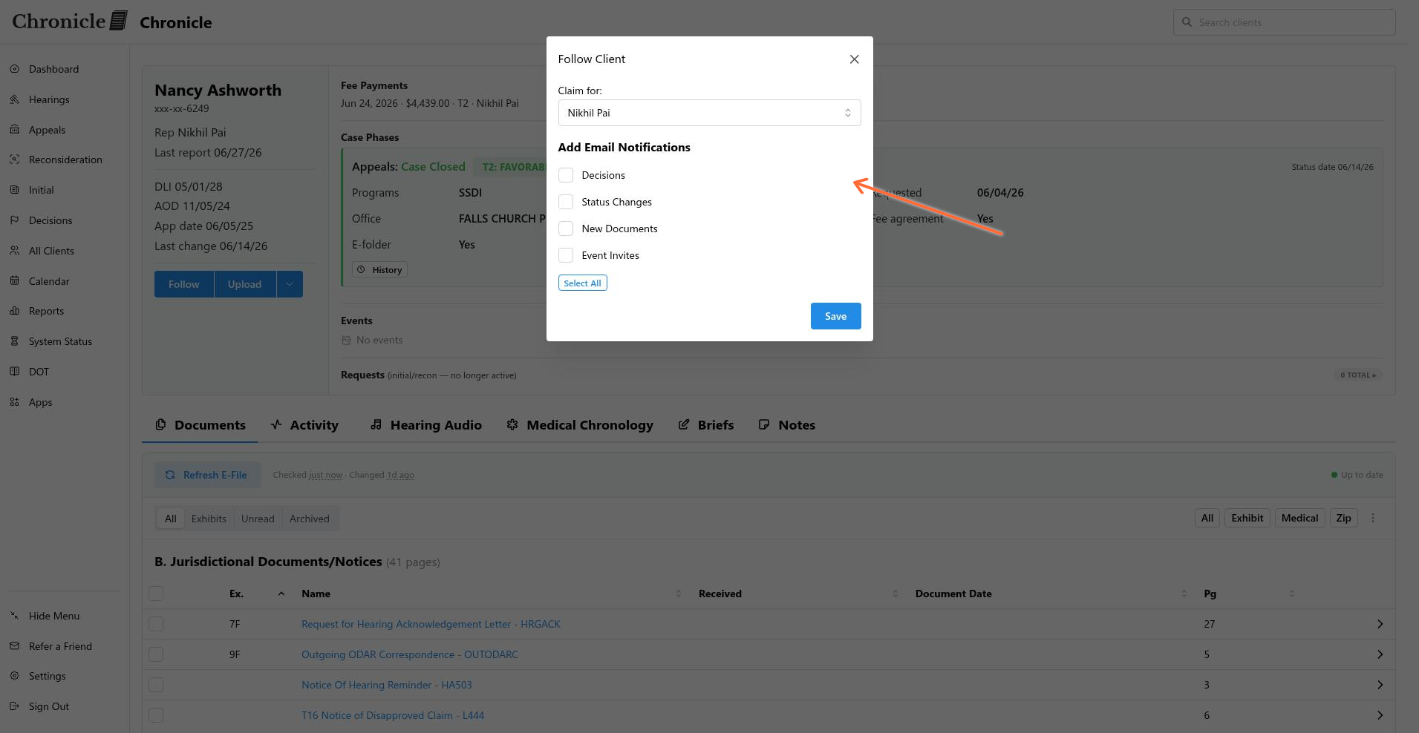This screenshot has width=1419, height=733.
Task: Switch to the Hearing Audio tab
Action: pos(426,425)
